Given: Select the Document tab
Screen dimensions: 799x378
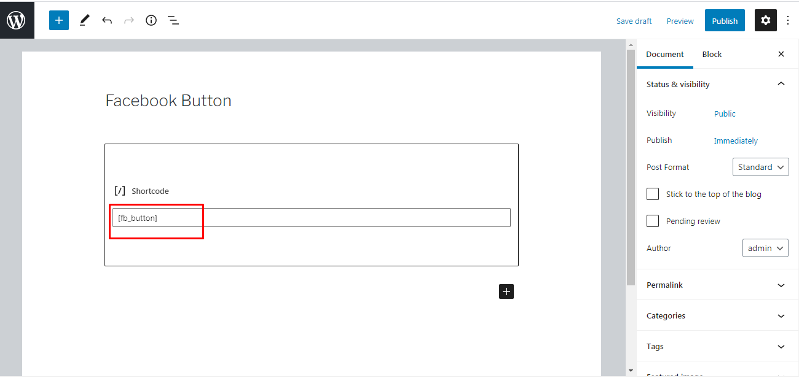Looking at the screenshot, I should click(x=665, y=54).
